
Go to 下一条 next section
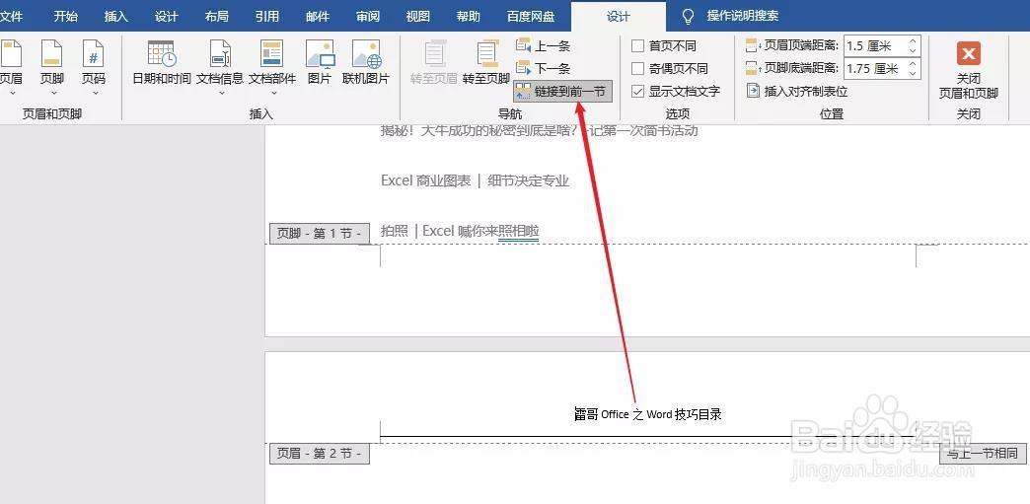[x=544, y=68]
